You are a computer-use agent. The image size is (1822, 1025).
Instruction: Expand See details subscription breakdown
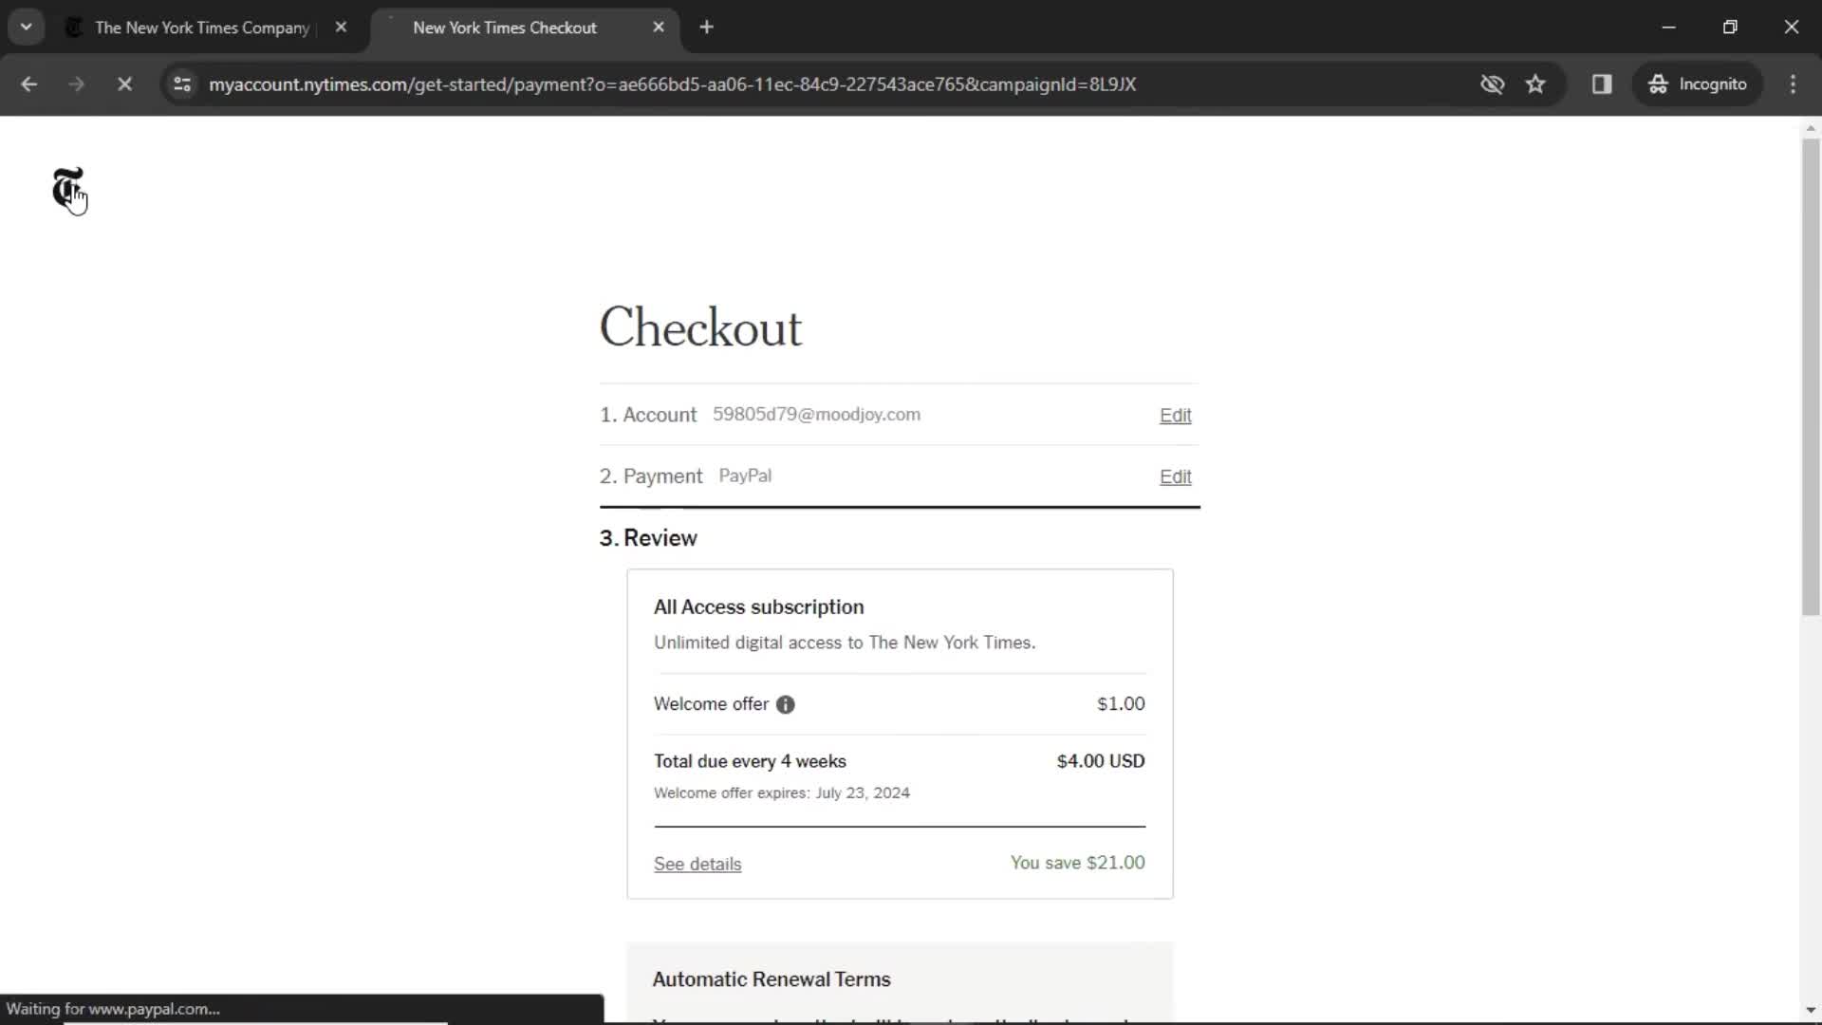click(697, 864)
